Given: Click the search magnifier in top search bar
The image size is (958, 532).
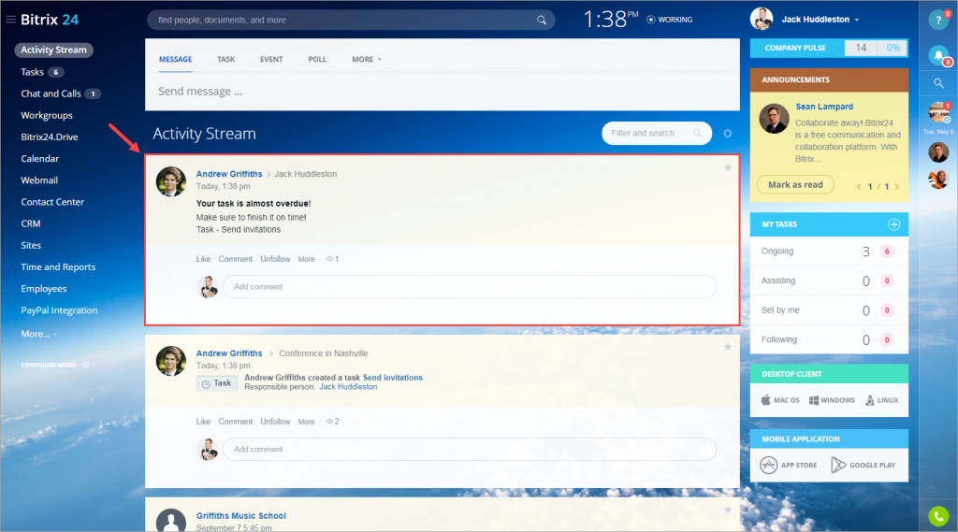Looking at the screenshot, I should pos(542,21).
